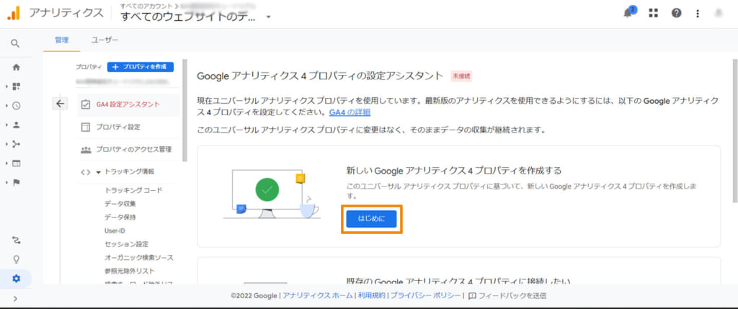Expand the behavior section arrow
Screen dimensions: 738x309
[6, 164]
